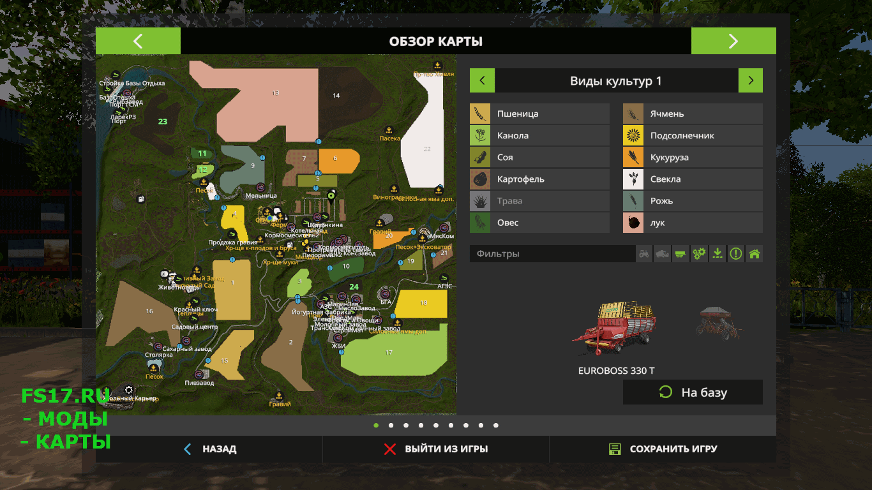Select the active green page indicator dot
This screenshot has height=490, width=872.
(376, 425)
